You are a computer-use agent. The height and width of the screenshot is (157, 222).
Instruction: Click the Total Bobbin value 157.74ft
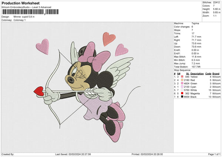pos(196,67)
